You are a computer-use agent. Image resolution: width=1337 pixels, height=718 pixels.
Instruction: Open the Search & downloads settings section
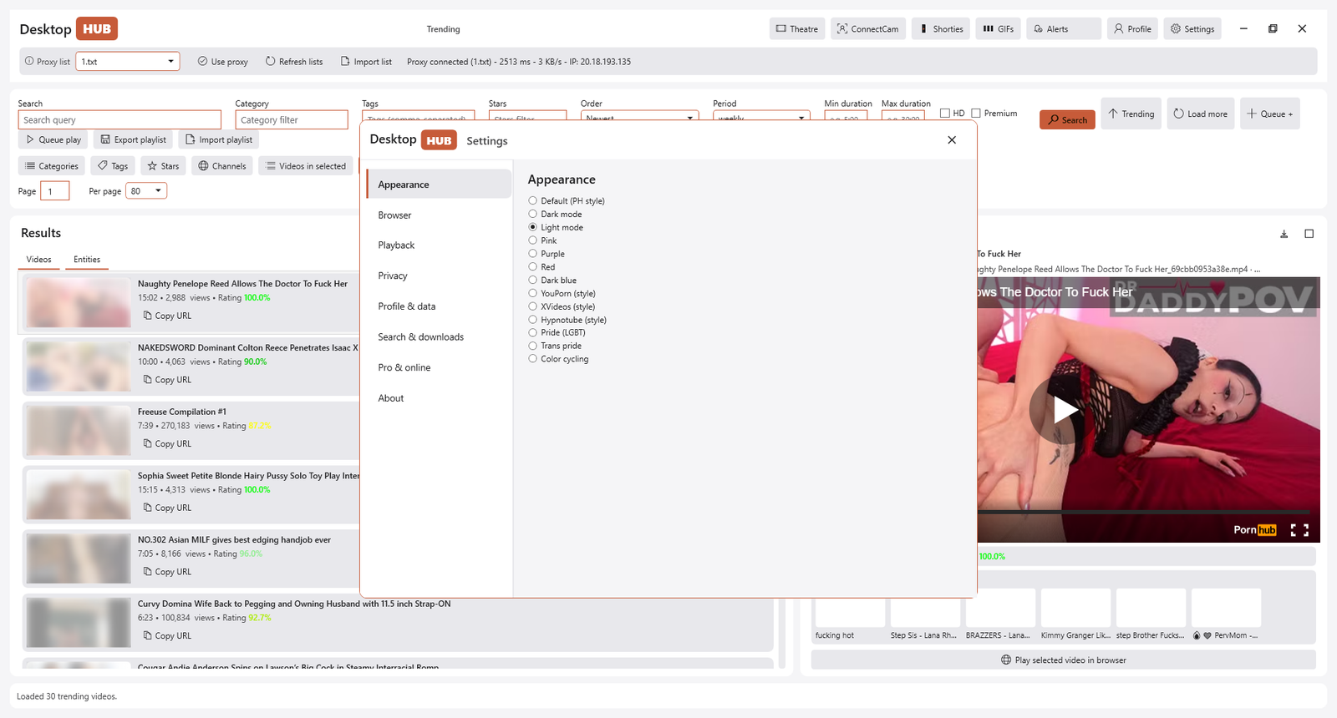(439, 337)
